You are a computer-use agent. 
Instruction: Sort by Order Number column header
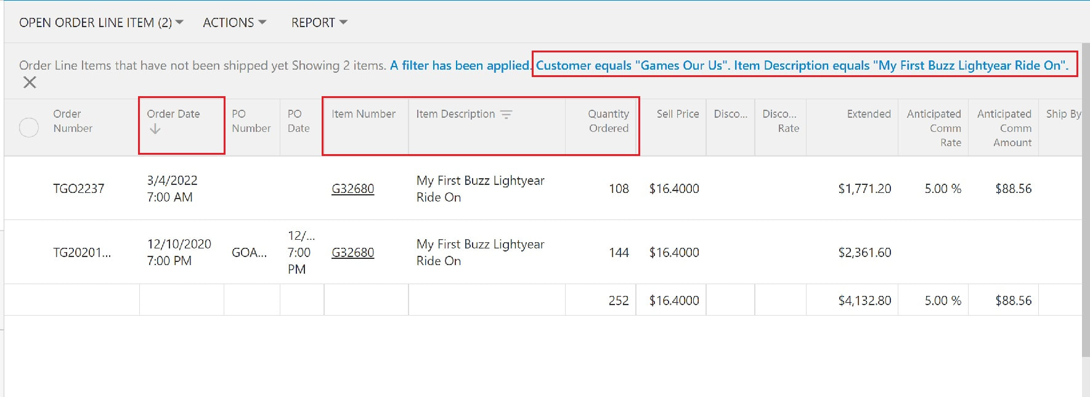pos(73,121)
